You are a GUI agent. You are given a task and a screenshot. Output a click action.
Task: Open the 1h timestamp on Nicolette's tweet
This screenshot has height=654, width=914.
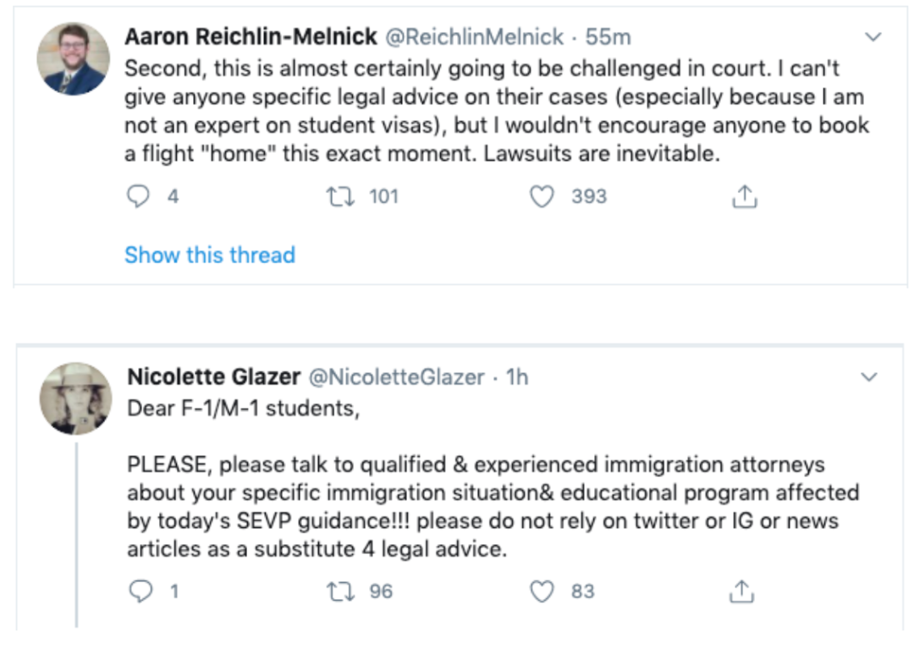(x=517, y=377)
